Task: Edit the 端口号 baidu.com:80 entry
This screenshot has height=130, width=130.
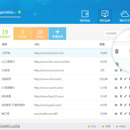Action: (125, 113)
